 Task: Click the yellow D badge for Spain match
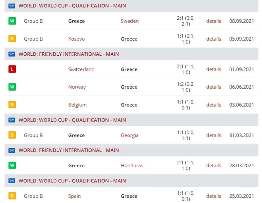[12, 196]
